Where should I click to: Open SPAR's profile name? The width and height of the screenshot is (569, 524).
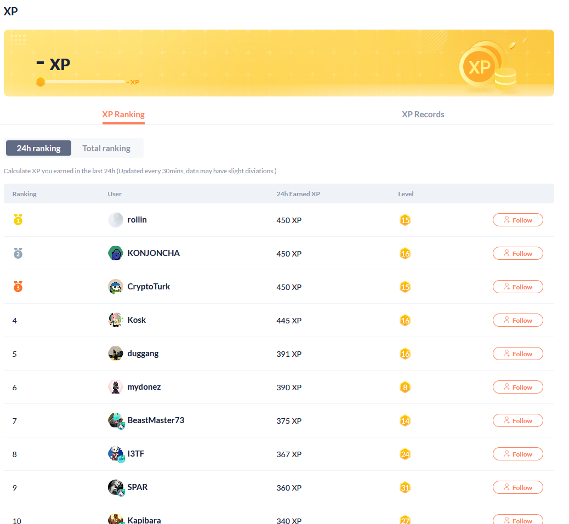pos(138,487)
